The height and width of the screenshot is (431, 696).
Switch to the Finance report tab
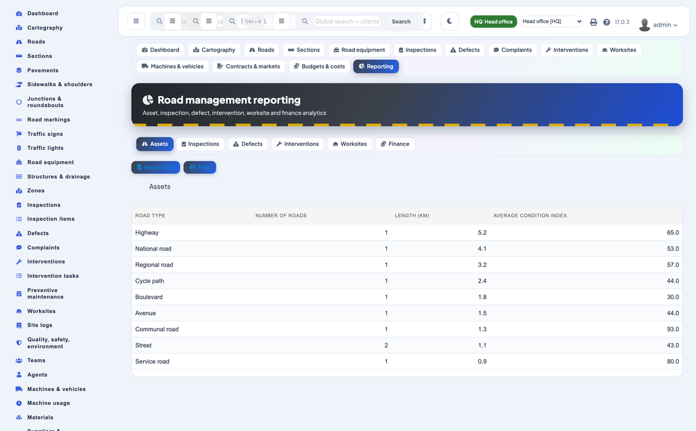395,144
